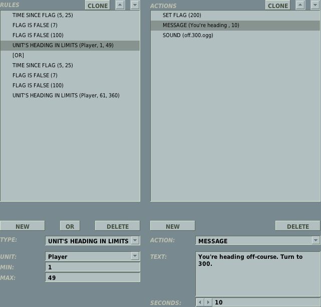
Task: Decrease seconds with the left stepper arrow
Action: [x=200, y=302]
